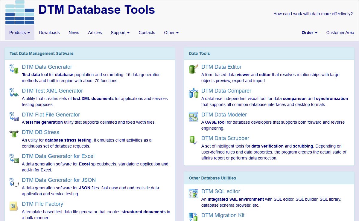Viewport: 359px width, 221px height.
Task: Expand the Order dropdown menu
Action: 309,33
